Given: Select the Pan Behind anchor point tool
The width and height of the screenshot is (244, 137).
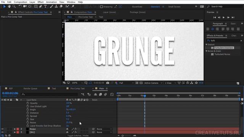Looking at the screenshot, I should [30, 6].
